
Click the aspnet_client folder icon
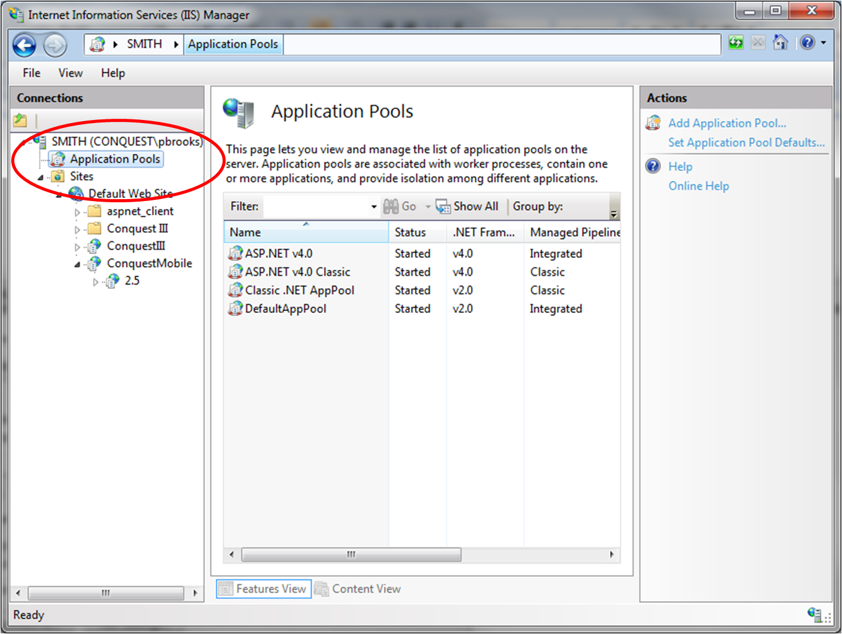point(95,212)
